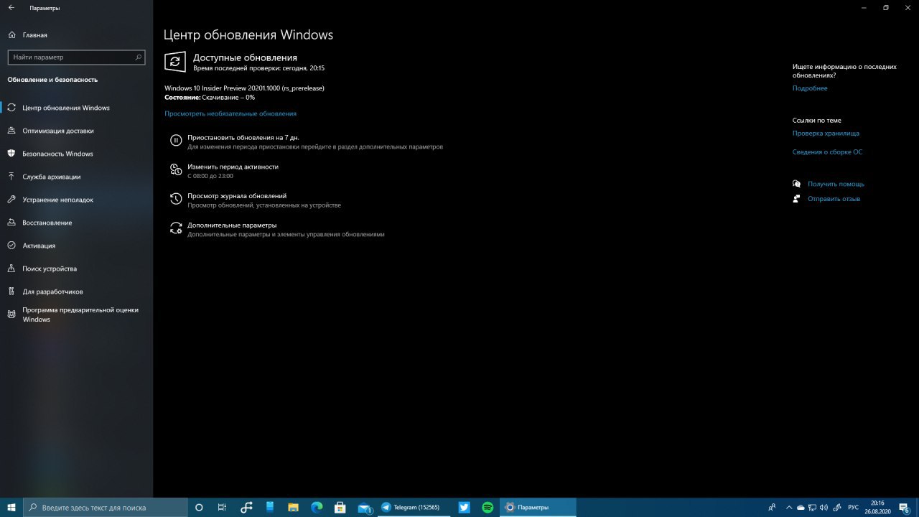919x517 pixels.
Task: Open Microsoft Store from the taskbar
Action: click(340, 507)
